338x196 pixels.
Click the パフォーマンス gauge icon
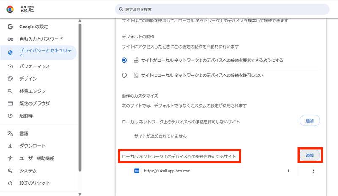pyautogui.click(x=11, y=66)
